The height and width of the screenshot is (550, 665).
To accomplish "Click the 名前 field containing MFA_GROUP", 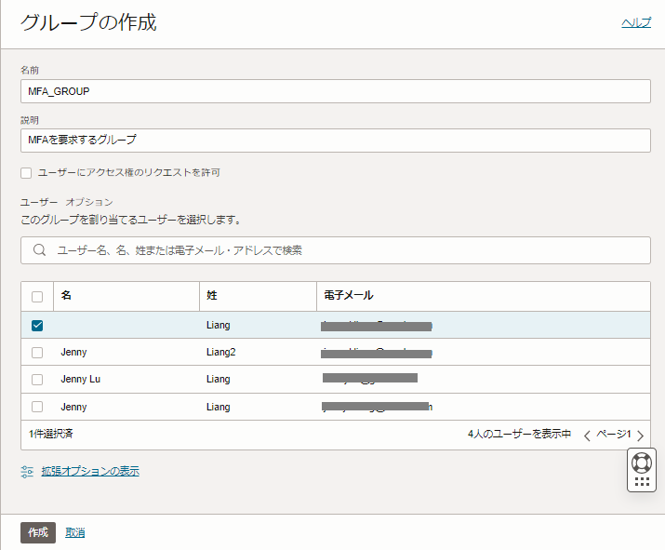I will (x=335, y=91).
